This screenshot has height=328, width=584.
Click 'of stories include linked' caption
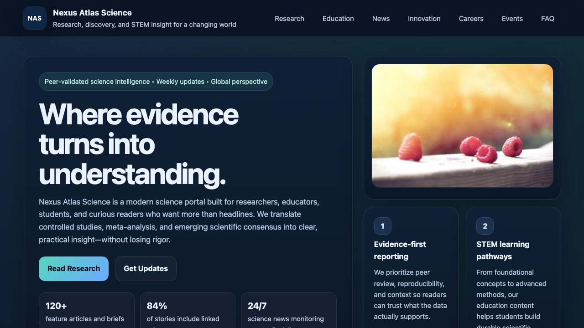click(x=183, y=319)
